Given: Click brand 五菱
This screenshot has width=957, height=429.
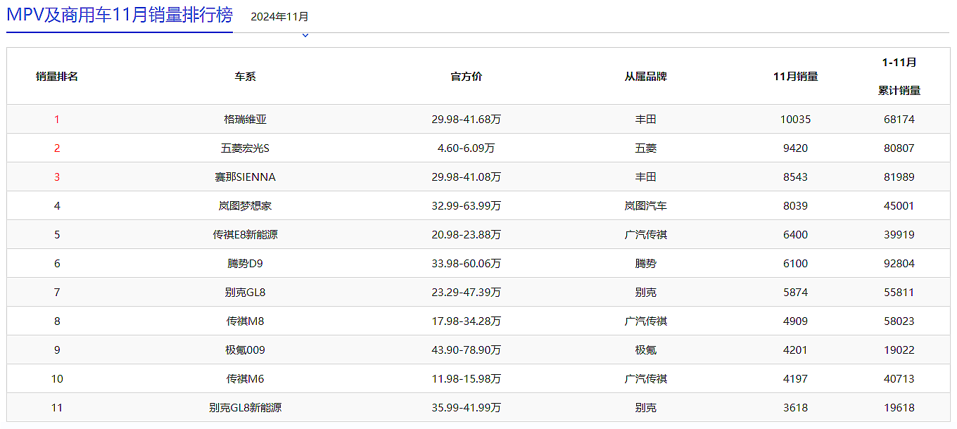Looking at the screenshot, I should coord(646,148).
